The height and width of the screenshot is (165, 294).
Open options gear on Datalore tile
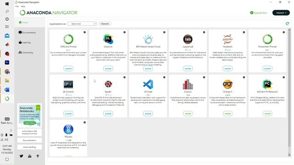tap(124, 32)
